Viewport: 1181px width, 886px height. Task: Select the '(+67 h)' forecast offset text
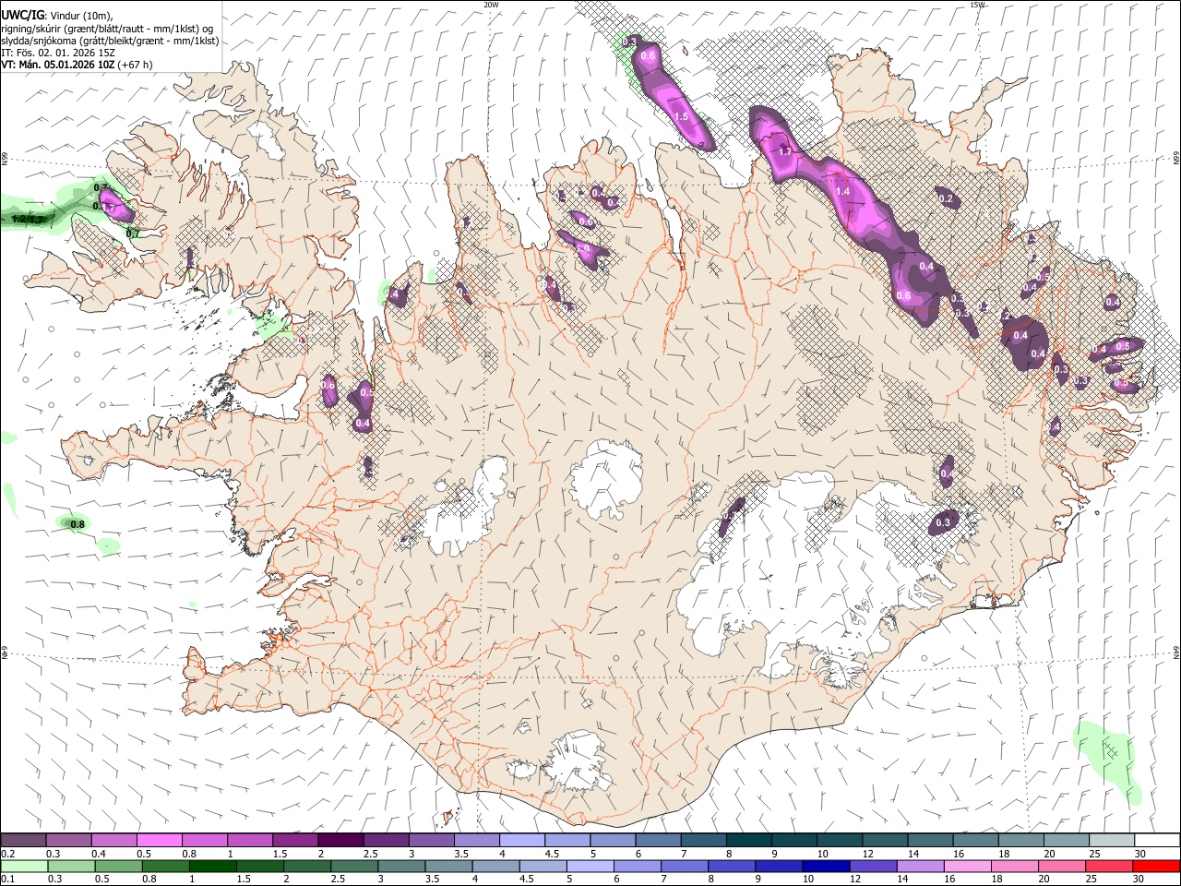(135, 65)
